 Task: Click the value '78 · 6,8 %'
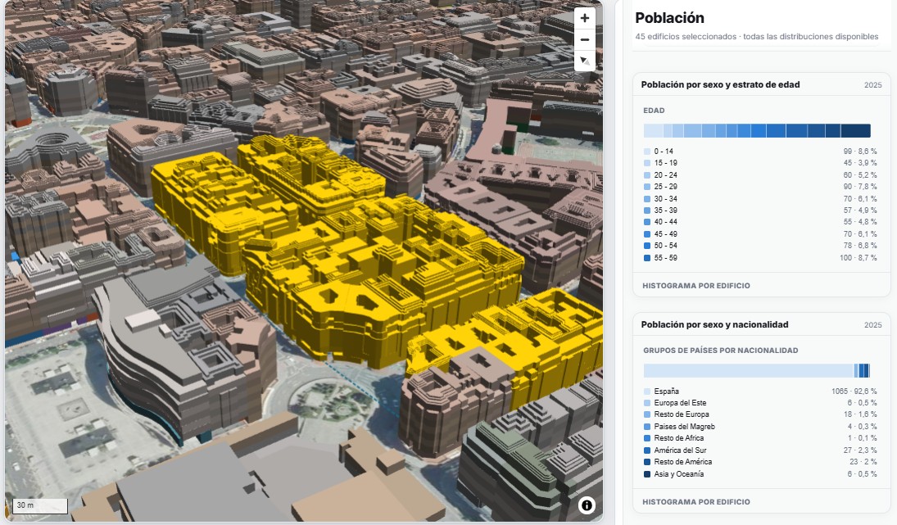tap(860, 246)
